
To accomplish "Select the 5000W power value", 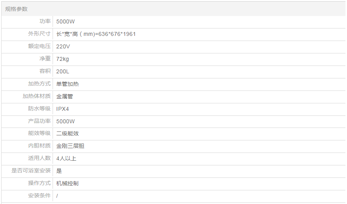I will (65, 21).
